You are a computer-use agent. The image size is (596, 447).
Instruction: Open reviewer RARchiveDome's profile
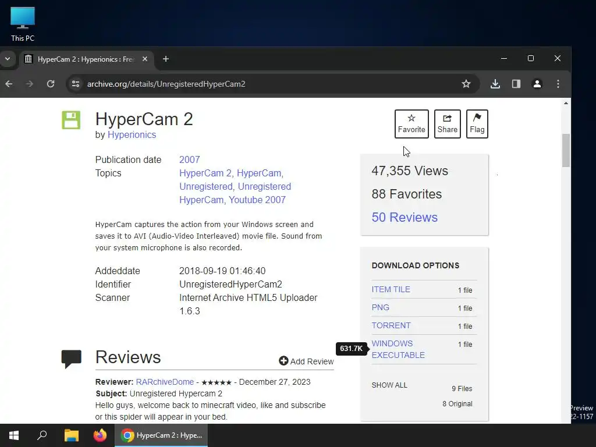(x=165, y=382)
